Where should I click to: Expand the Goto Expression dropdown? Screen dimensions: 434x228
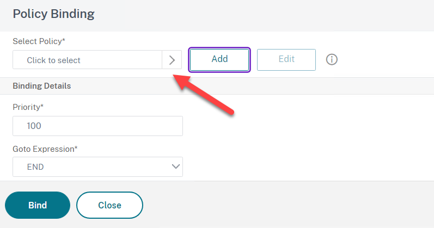[97, 167]
